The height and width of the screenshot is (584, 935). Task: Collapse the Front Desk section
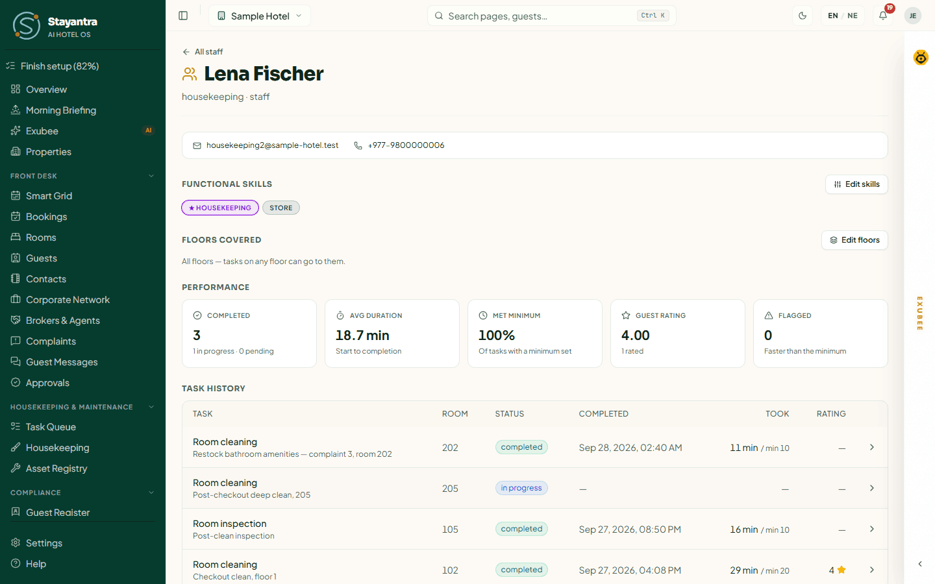[151, 176]
